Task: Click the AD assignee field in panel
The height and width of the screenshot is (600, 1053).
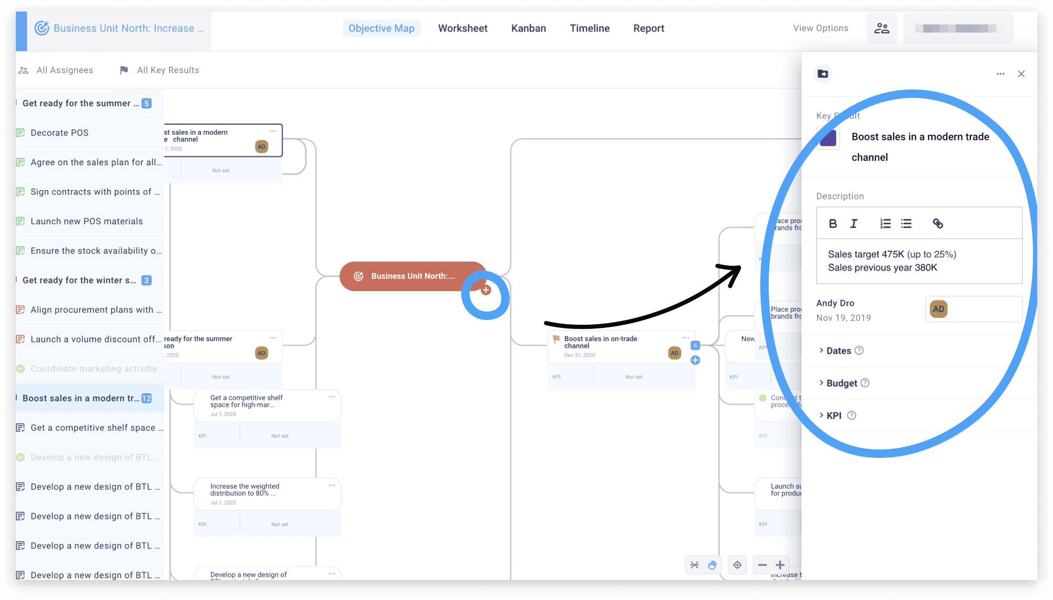Action: (x=973, y=309)
